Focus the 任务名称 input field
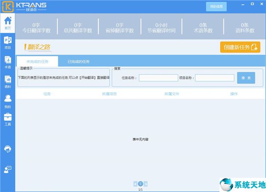The height and width of the screenshot is (192, 266). (158, 78)
